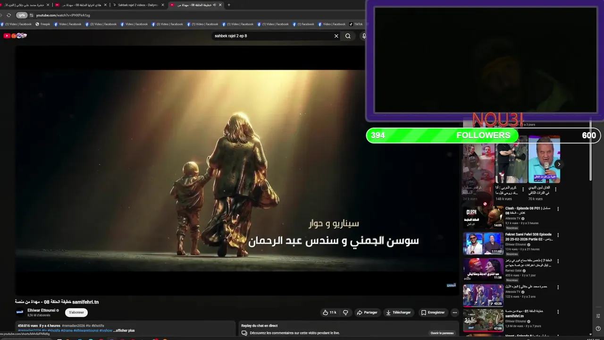
Task: Clear the search text with the X icon
Action: (x=336, y=36)
